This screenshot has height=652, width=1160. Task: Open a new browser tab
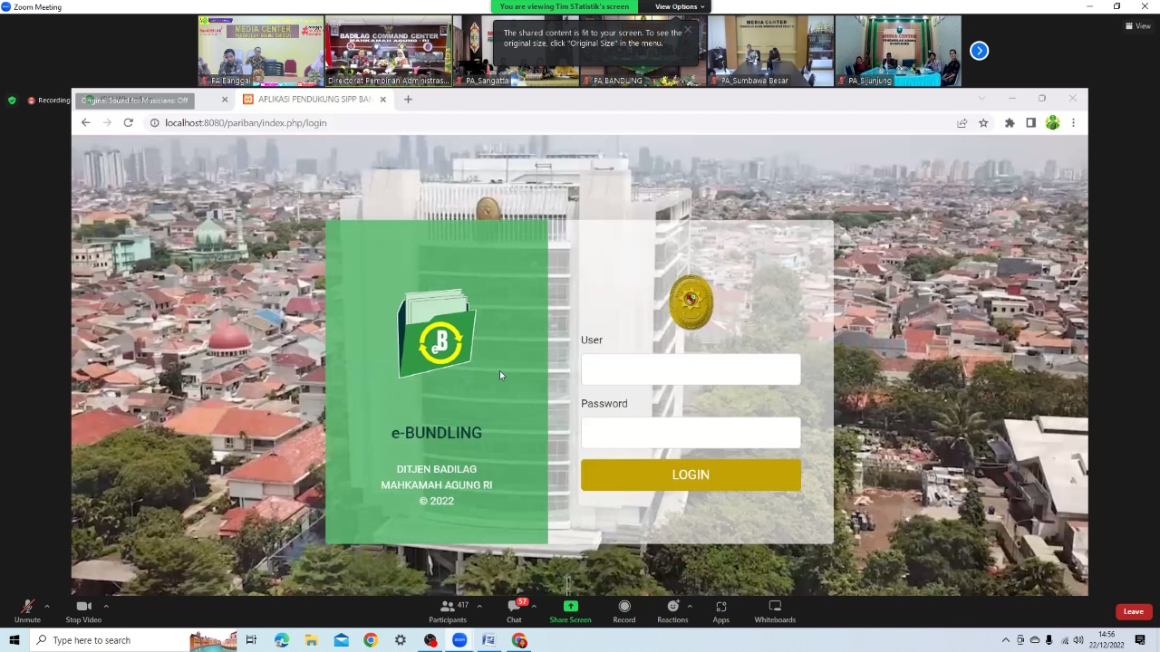click(x=408, y=100)
